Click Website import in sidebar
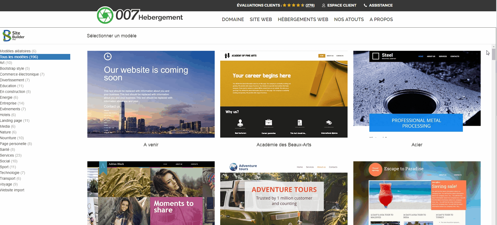Image resolution: width=497 pixels, height=225 pixels. tap(12, 190)
